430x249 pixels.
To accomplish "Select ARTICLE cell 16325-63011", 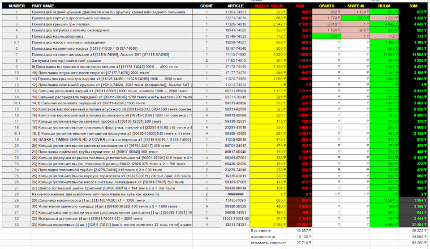I will [x=235, y=176].
